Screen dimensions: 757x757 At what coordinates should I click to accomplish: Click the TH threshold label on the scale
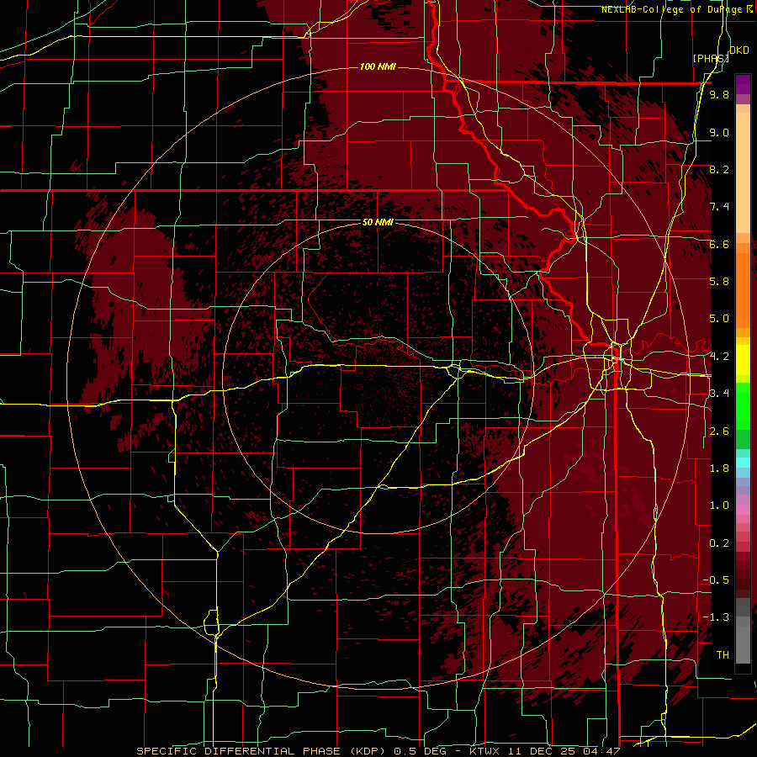click(723, 654)
